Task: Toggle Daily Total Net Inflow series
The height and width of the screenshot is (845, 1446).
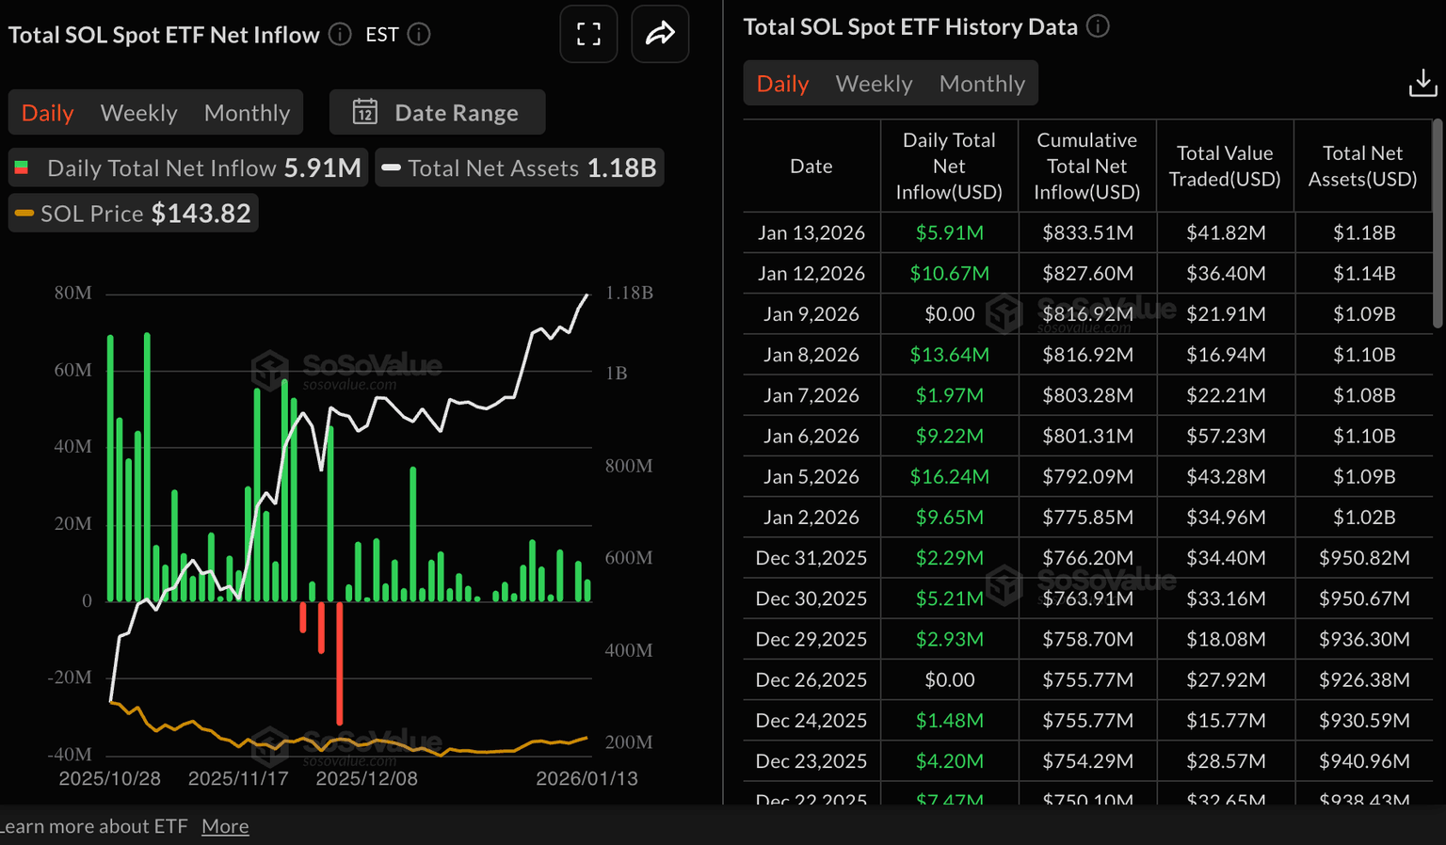Action: click(188, 168)
